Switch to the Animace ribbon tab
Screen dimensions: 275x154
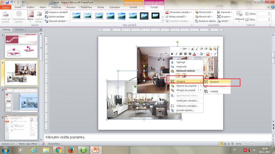pyautogui.click(x=71, y=7)
